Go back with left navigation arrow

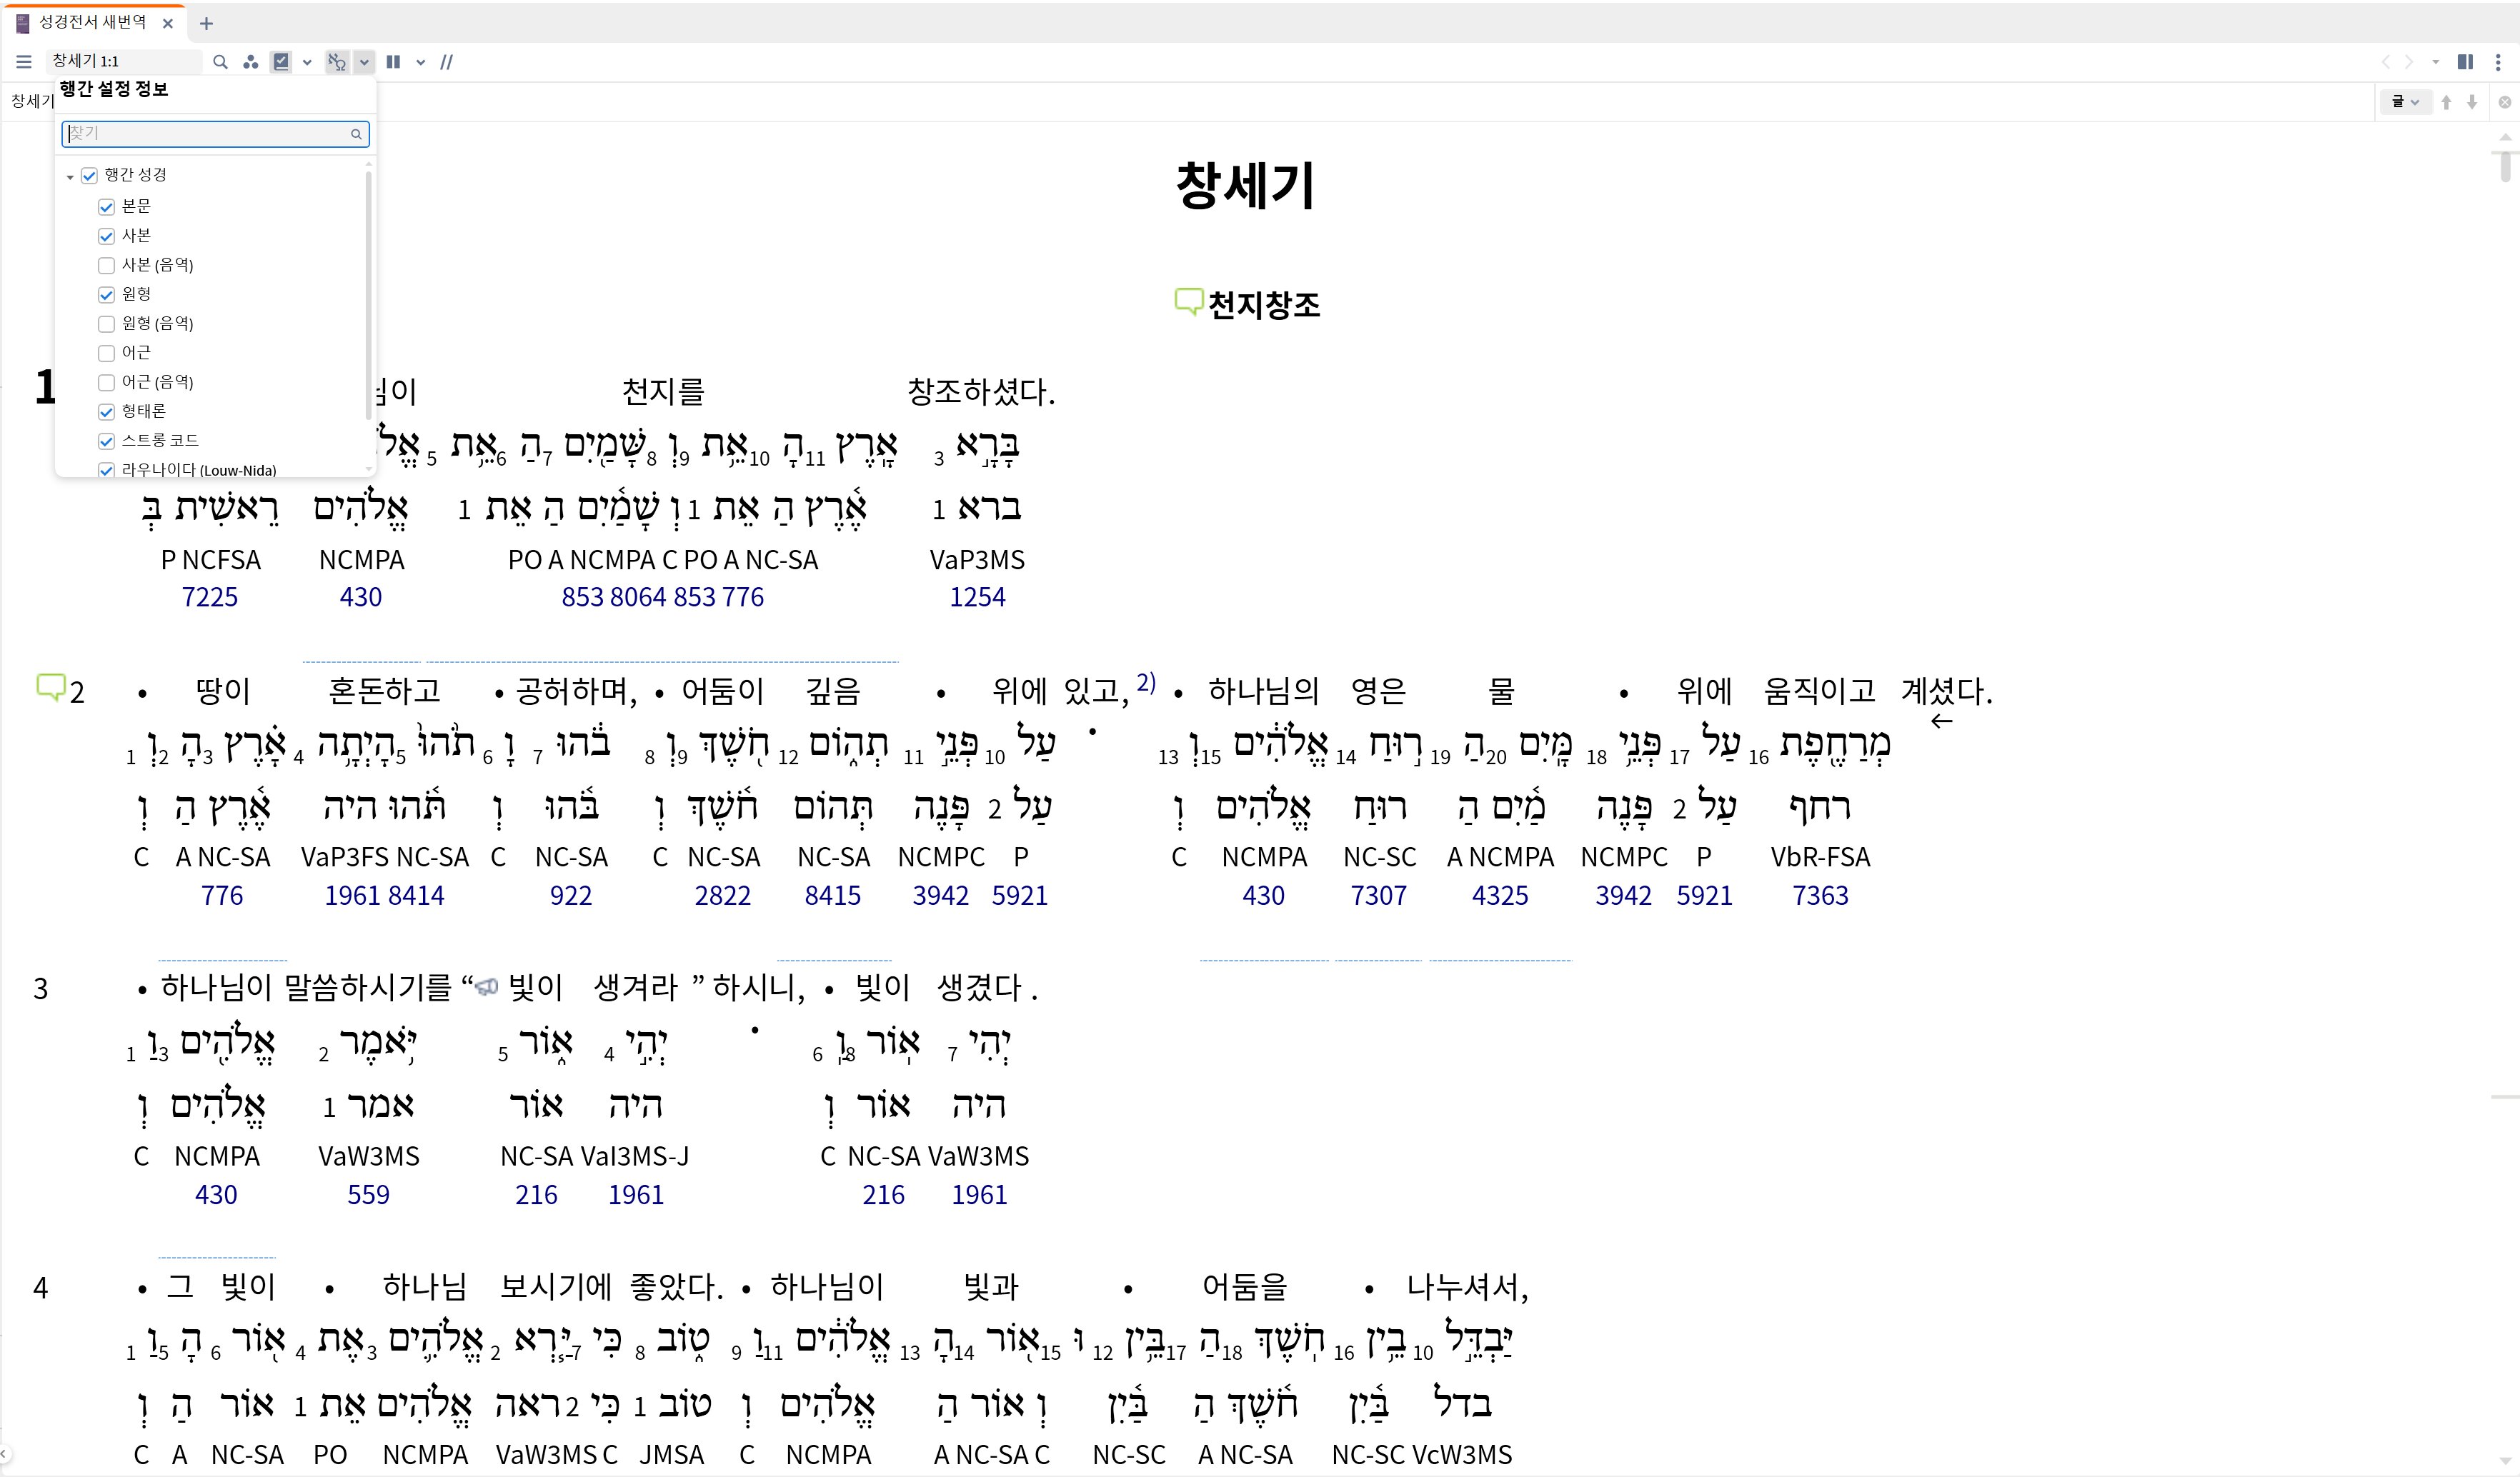pos(2385,62)
